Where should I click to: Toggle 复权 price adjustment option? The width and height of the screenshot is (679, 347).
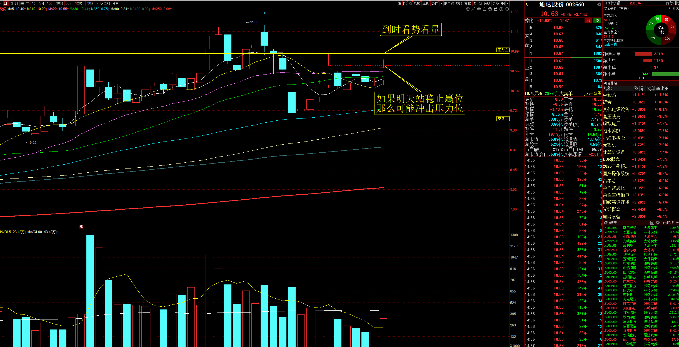point(468,3)
